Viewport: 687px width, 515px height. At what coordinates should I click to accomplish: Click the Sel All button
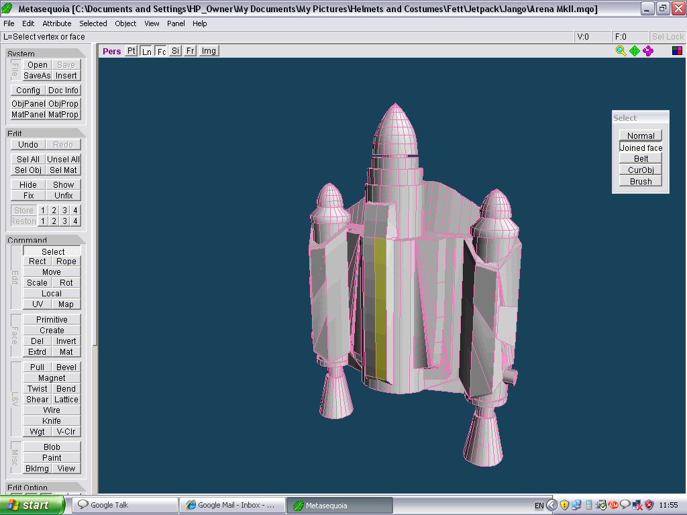click(x=28, y=160)
